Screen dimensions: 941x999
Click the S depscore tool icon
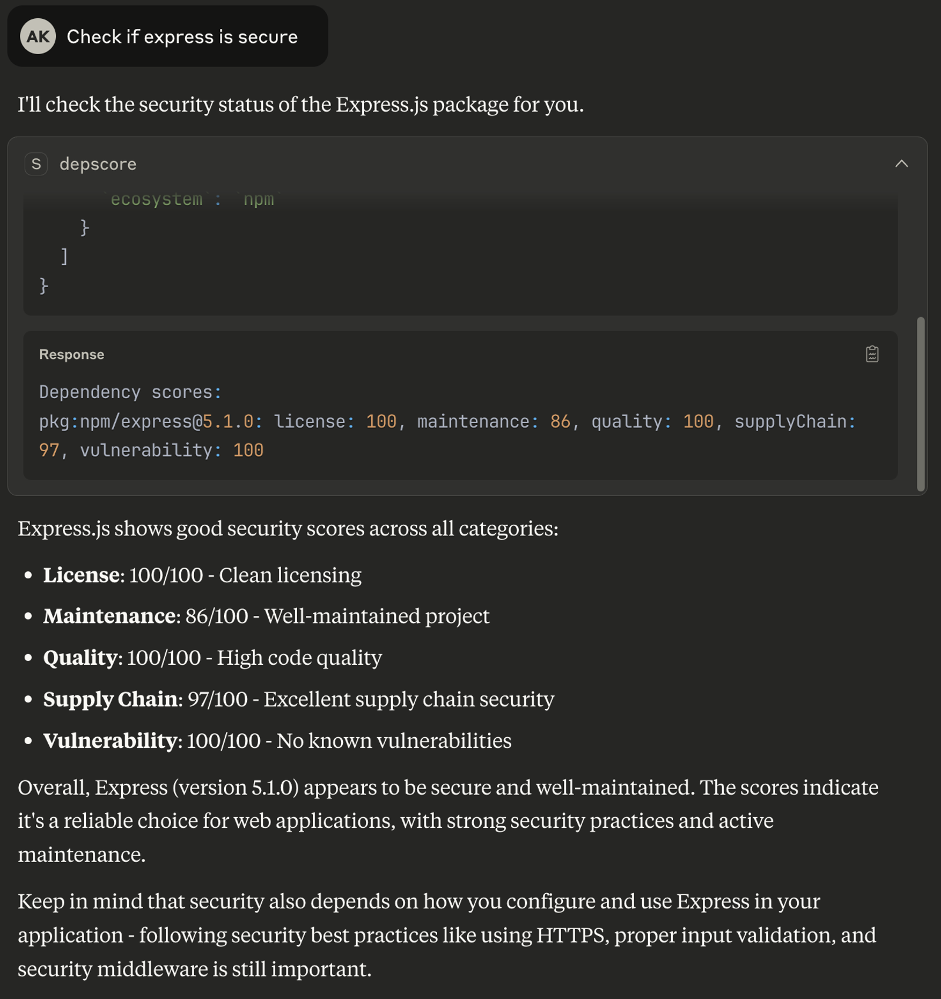point(36,164)
